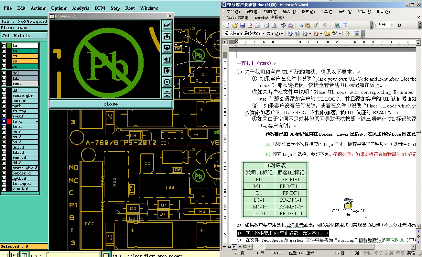Click the Next change icon in reviewing toolbar

[x=298, y=34]
